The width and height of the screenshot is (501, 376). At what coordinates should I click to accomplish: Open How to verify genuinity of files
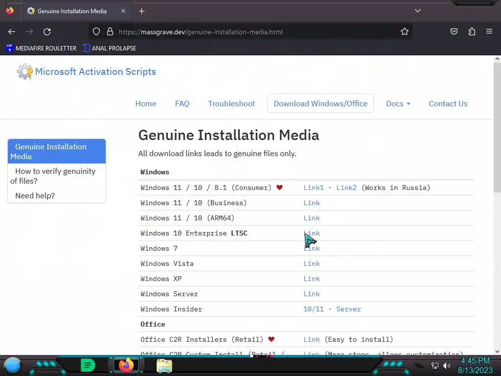coord(57,176)
